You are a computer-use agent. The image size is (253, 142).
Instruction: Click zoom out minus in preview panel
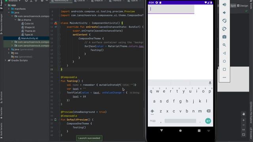point(244,125)
